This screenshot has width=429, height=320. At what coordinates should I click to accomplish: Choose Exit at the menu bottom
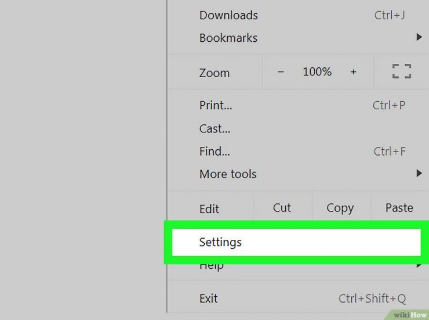point(298,298)
